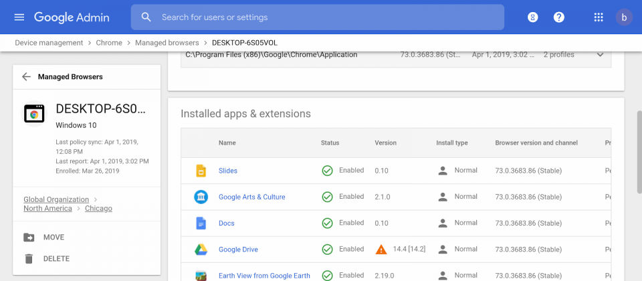Click the Docs enabled checkmark icon

(327, 223)
